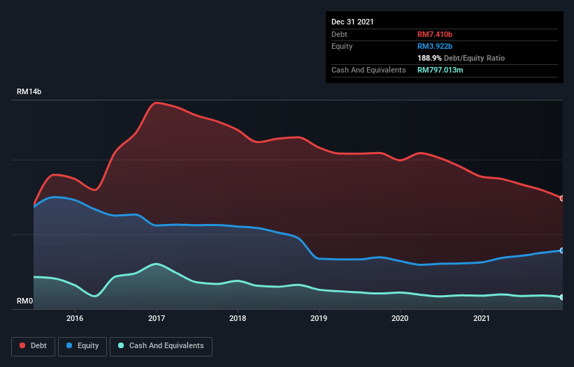Image resolution: width=574 pixels, height=367 pixels.
Task: Click the Dec 31 2021 tooltip date
Action: 352,22
